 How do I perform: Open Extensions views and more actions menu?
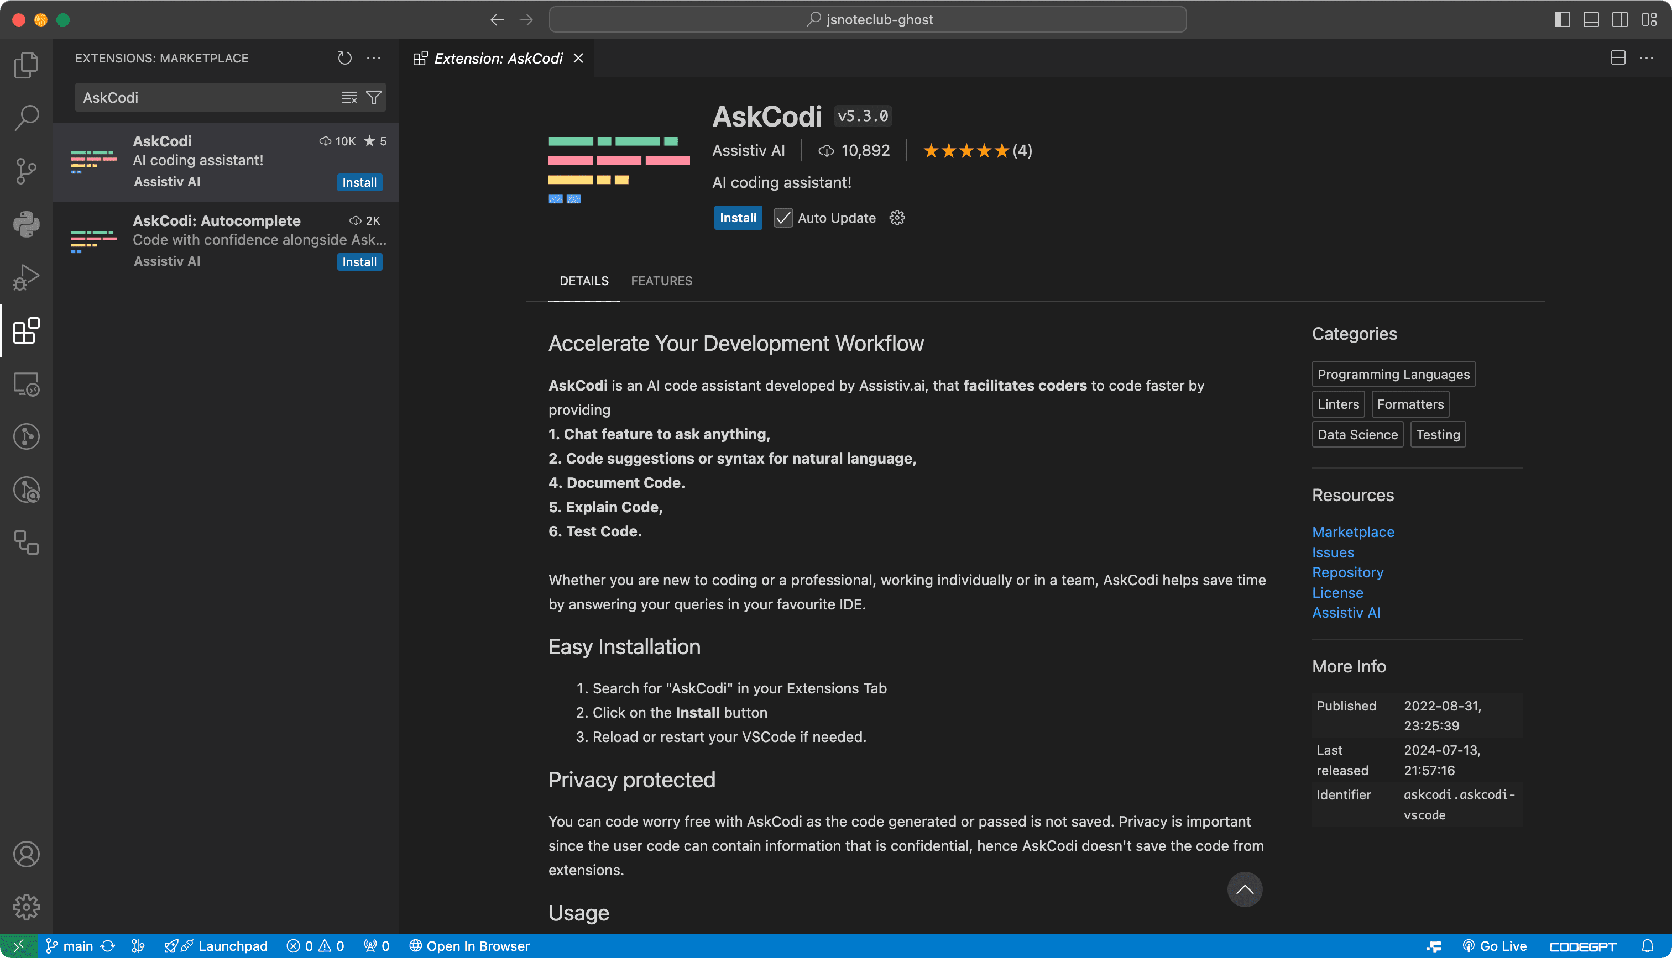[374, 58]
